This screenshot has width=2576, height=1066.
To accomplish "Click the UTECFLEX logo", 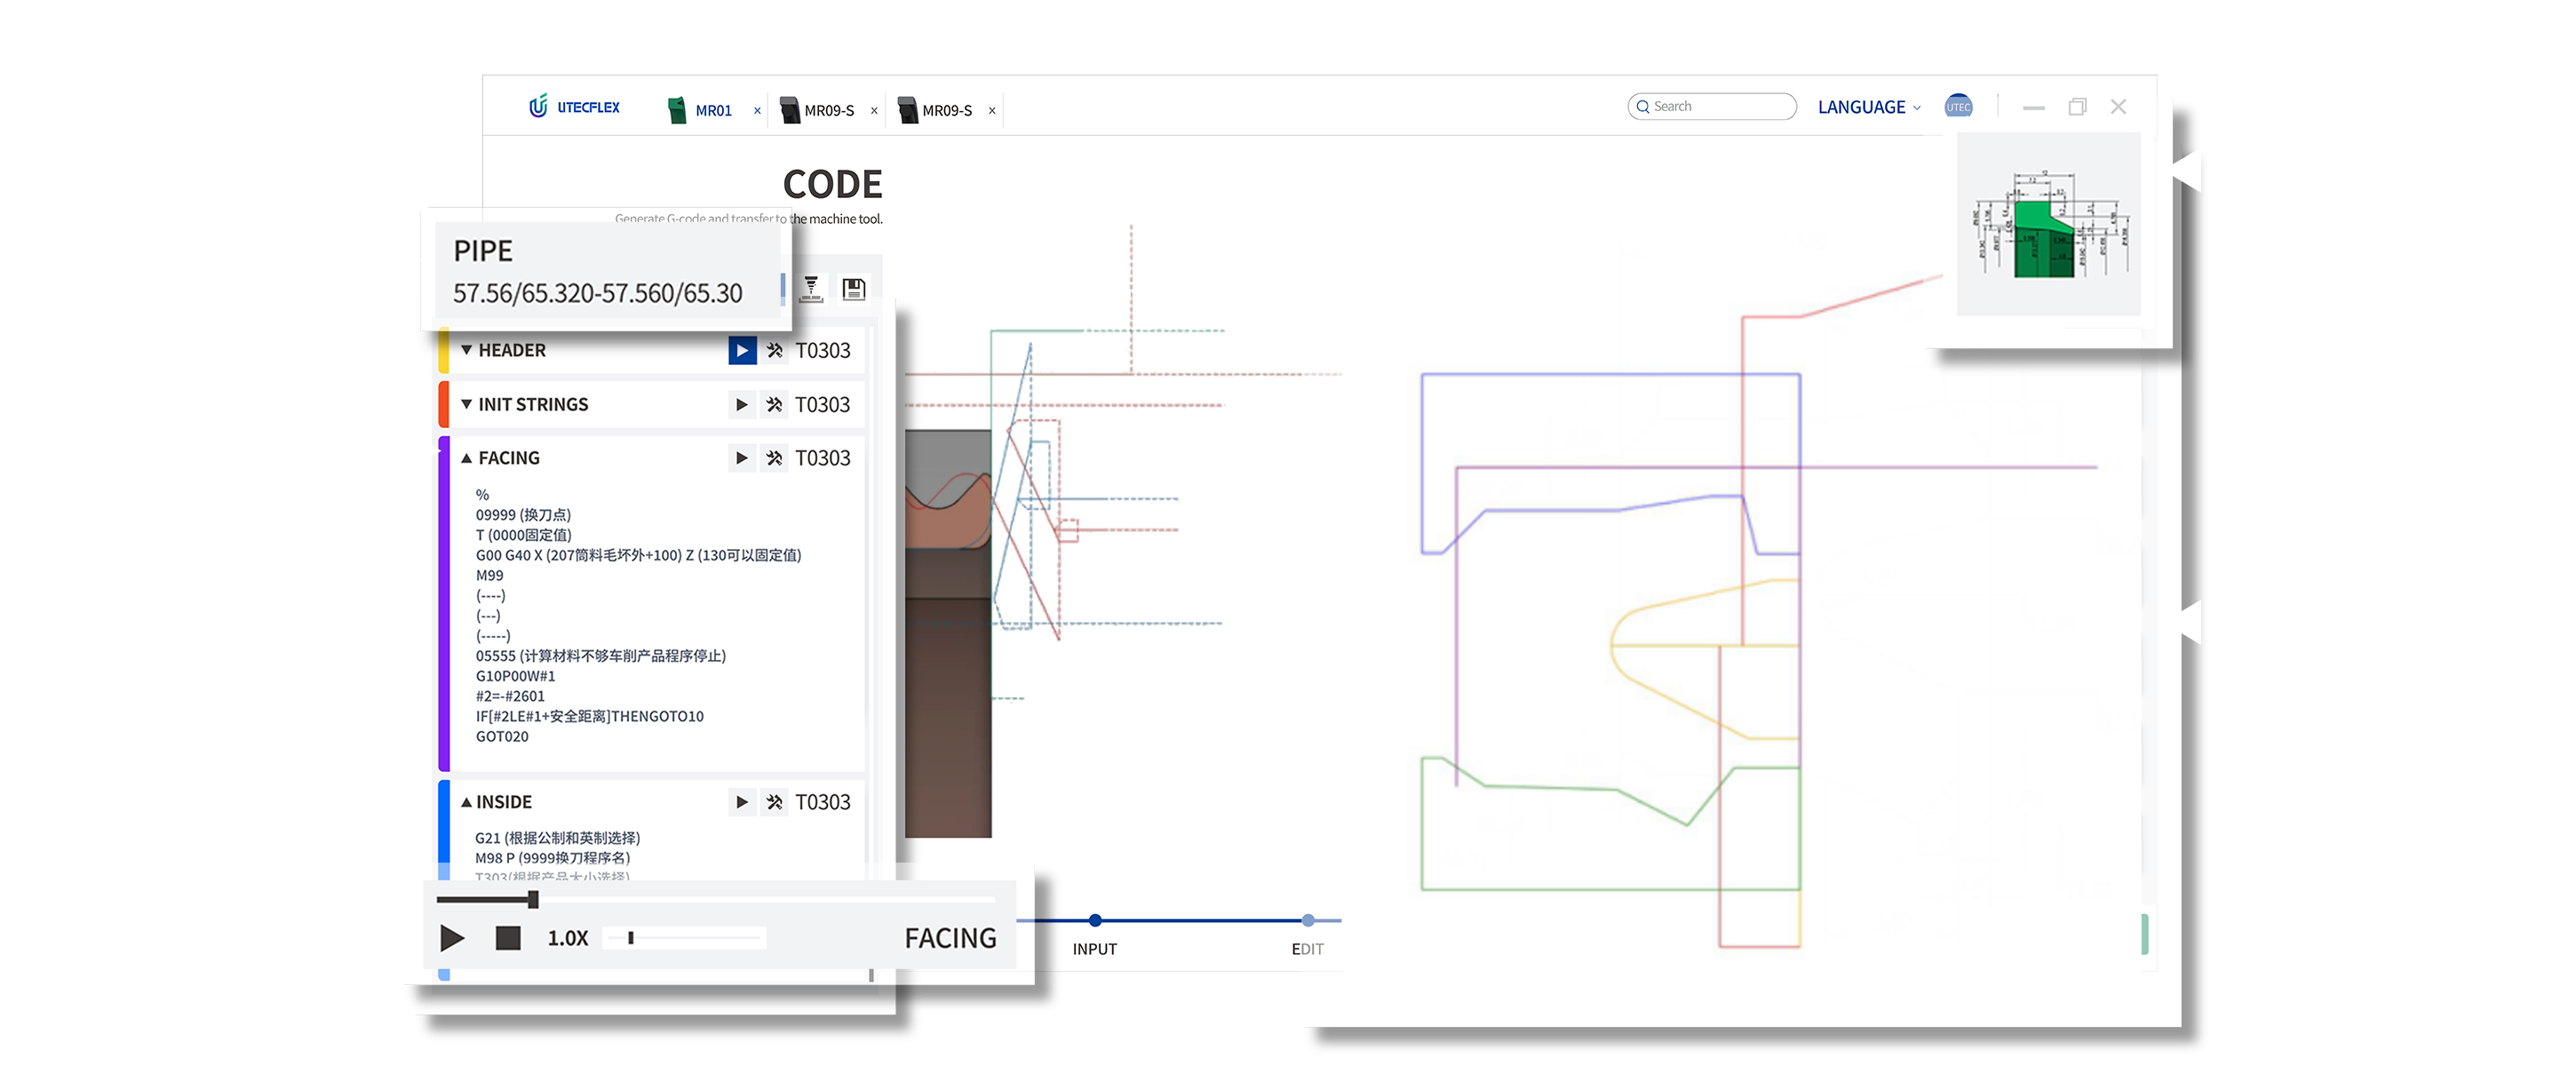I will 574,107.
